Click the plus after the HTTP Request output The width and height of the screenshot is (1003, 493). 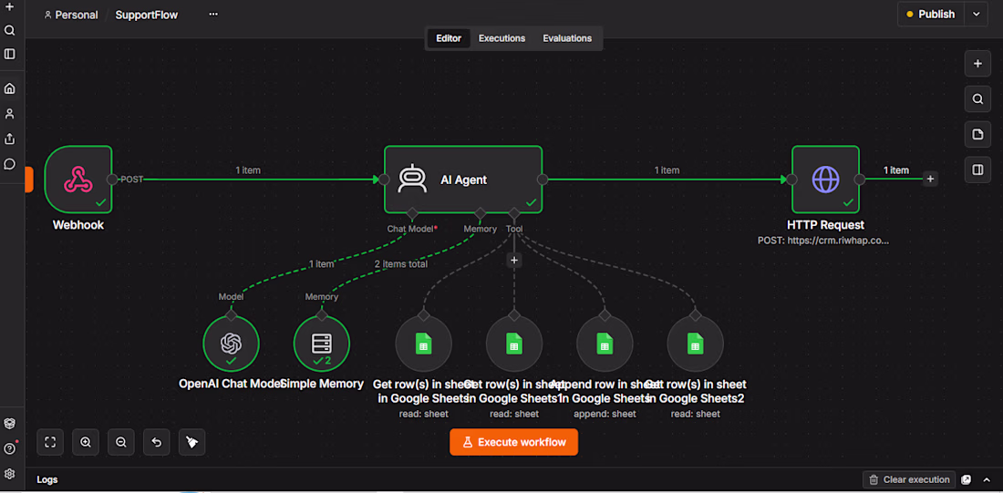point(931,179)
